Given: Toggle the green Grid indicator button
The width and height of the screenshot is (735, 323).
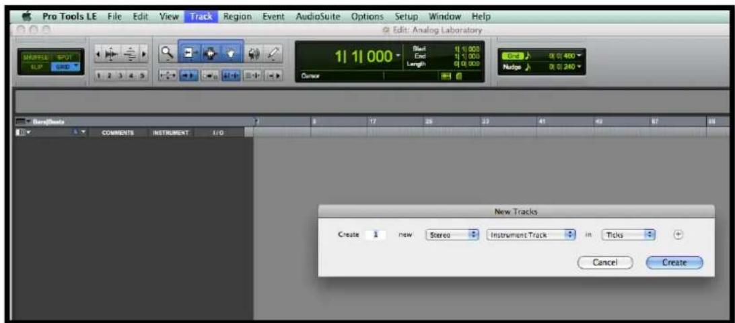Looking at the screenshot, I should [x=512, y=55].
